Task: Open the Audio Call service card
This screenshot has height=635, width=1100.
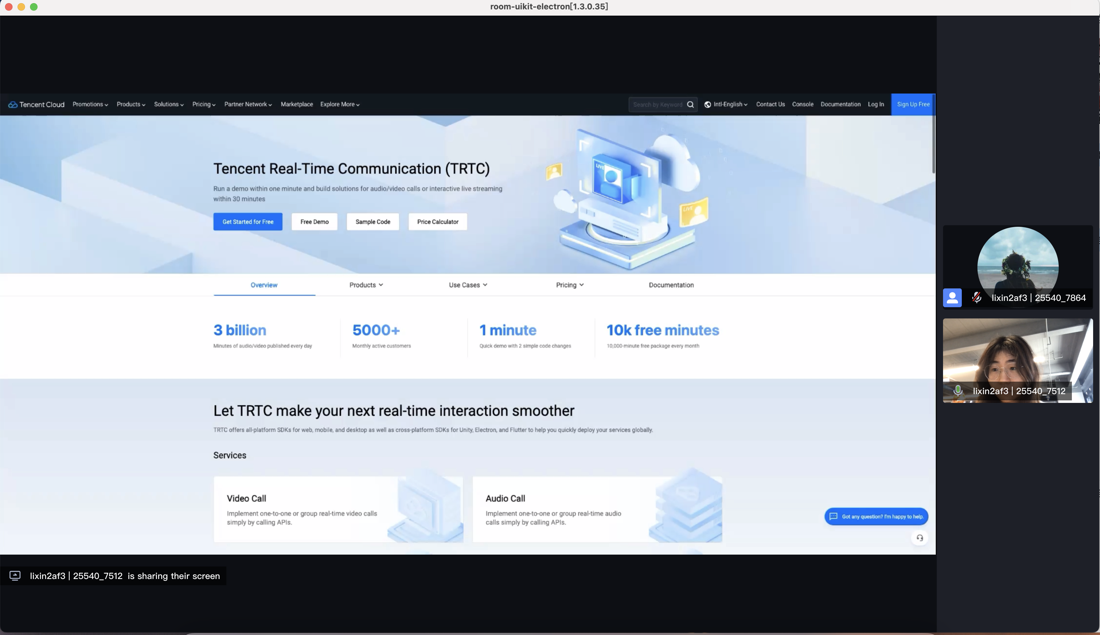Action: click(x=597, y=509)
